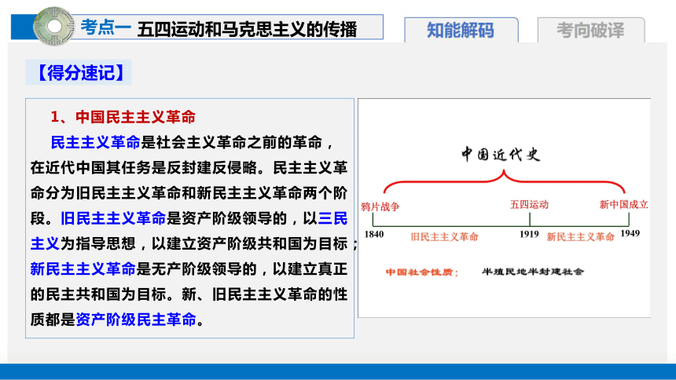Select the sentence 在近代中国其任务是反封建反侵略
The height and width of the screenshot is (380, 676).
144,167
